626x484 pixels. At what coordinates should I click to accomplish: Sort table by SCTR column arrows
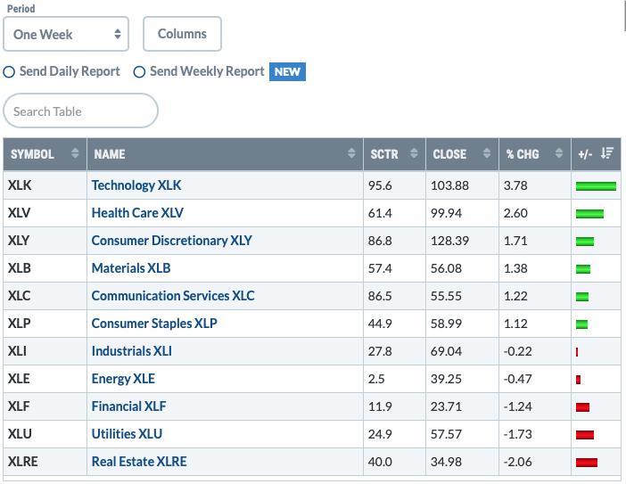pyautogui.click(x=414, y=153)
